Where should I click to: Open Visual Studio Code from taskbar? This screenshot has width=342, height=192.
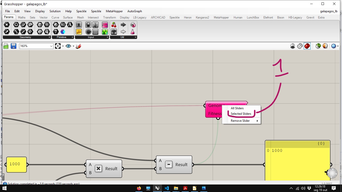pos(167,188)
